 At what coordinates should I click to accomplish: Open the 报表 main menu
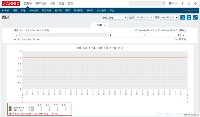click(x=52, y=4)
